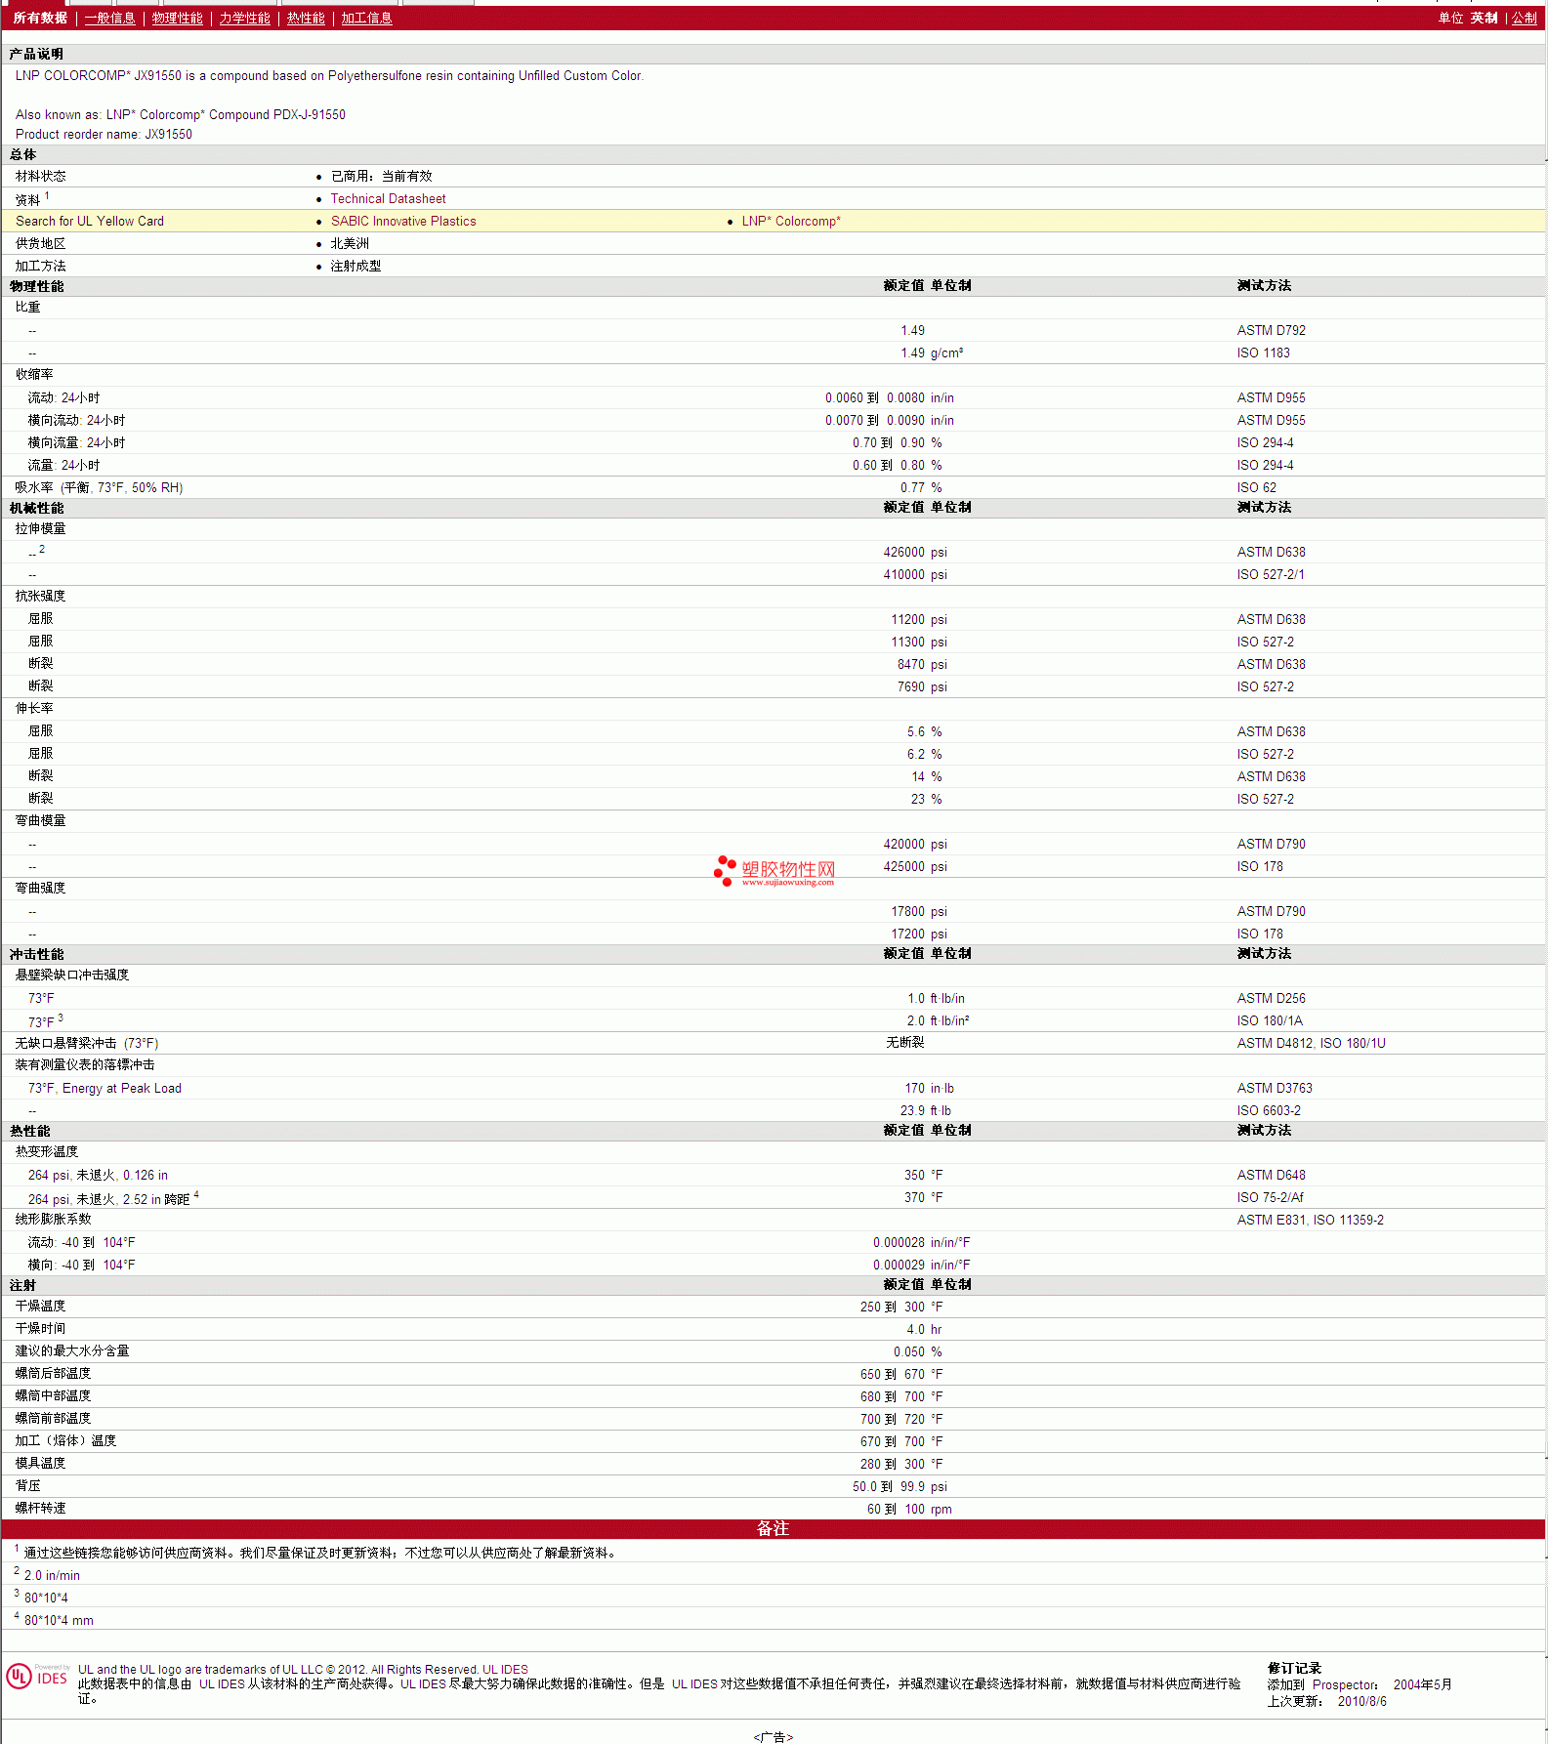This screenshot has width=1548, height=1744.
Task: Click the 1.49 g/cm³ value
Action: [932, 353]
